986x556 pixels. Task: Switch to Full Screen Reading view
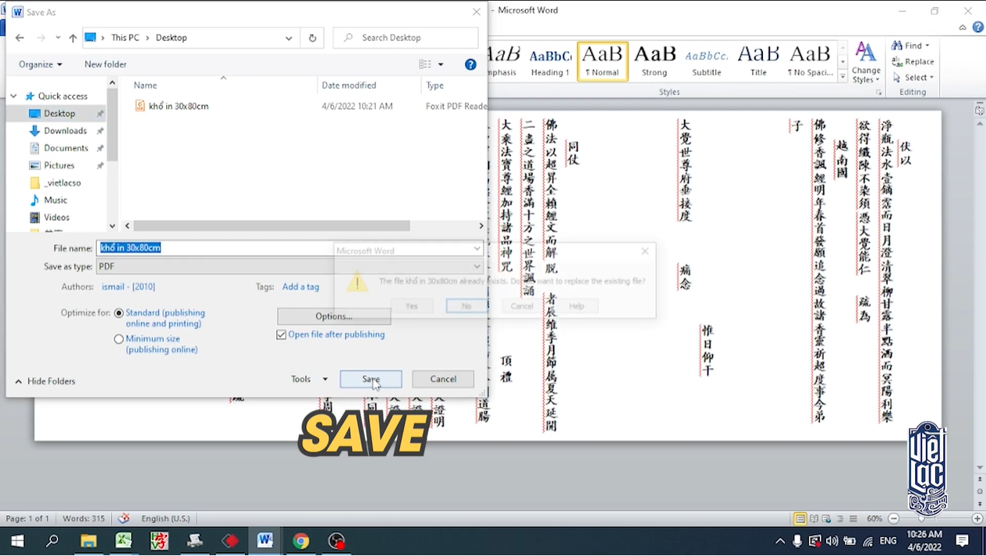(x=814, y=519)
